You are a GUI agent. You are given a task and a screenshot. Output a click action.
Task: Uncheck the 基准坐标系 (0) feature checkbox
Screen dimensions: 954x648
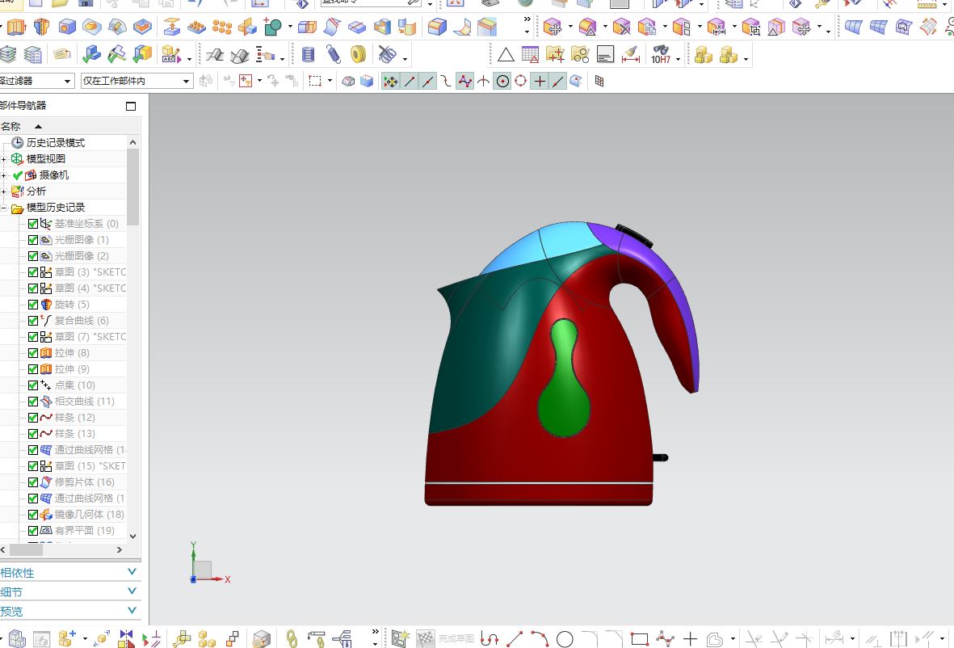tap(33, 224)
